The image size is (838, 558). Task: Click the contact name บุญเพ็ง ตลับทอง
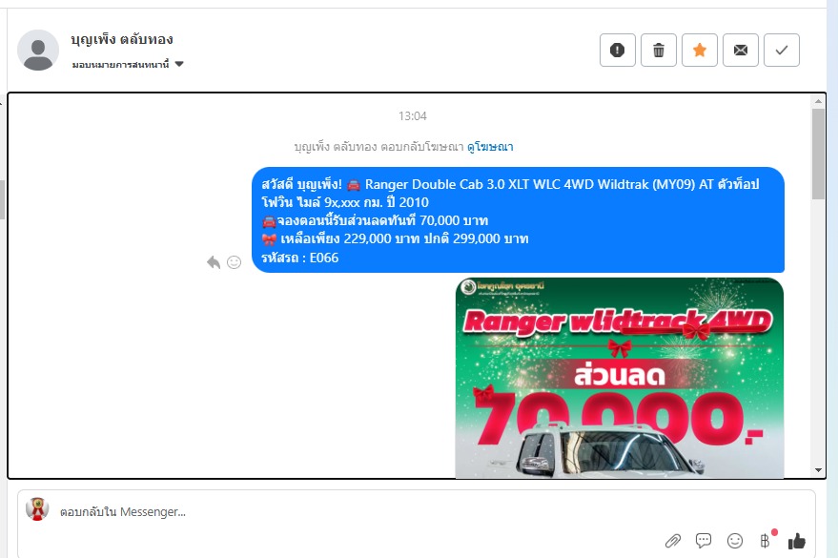pos(122,39)
